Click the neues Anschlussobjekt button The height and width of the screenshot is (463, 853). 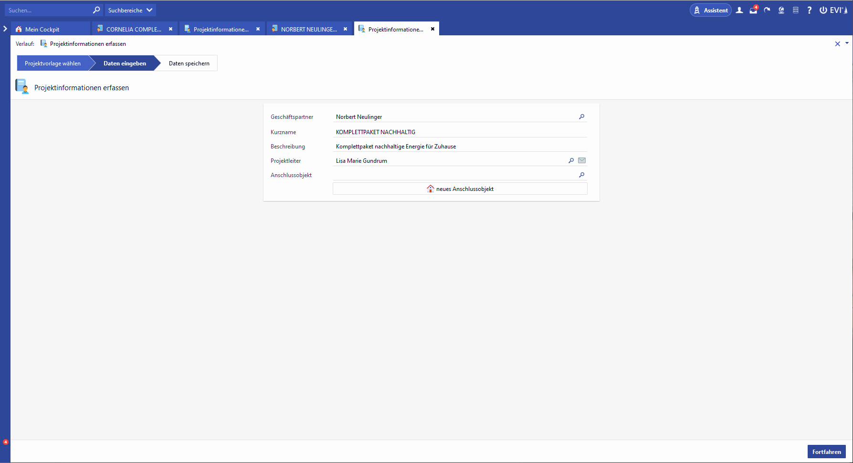(460, 189)
